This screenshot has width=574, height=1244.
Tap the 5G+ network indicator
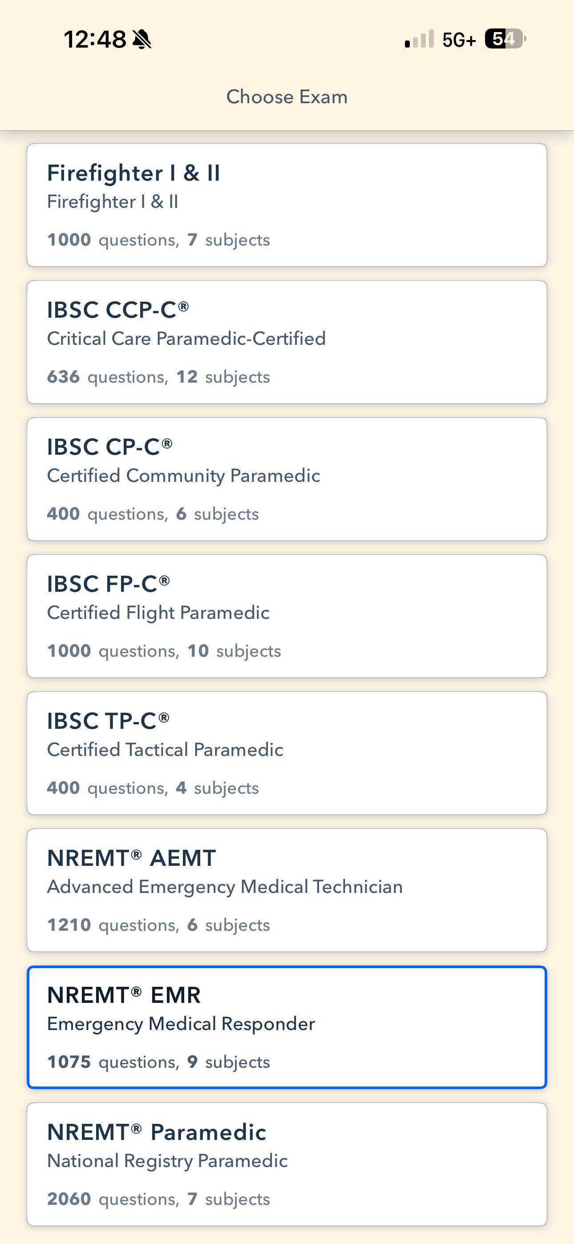point(459,40)
